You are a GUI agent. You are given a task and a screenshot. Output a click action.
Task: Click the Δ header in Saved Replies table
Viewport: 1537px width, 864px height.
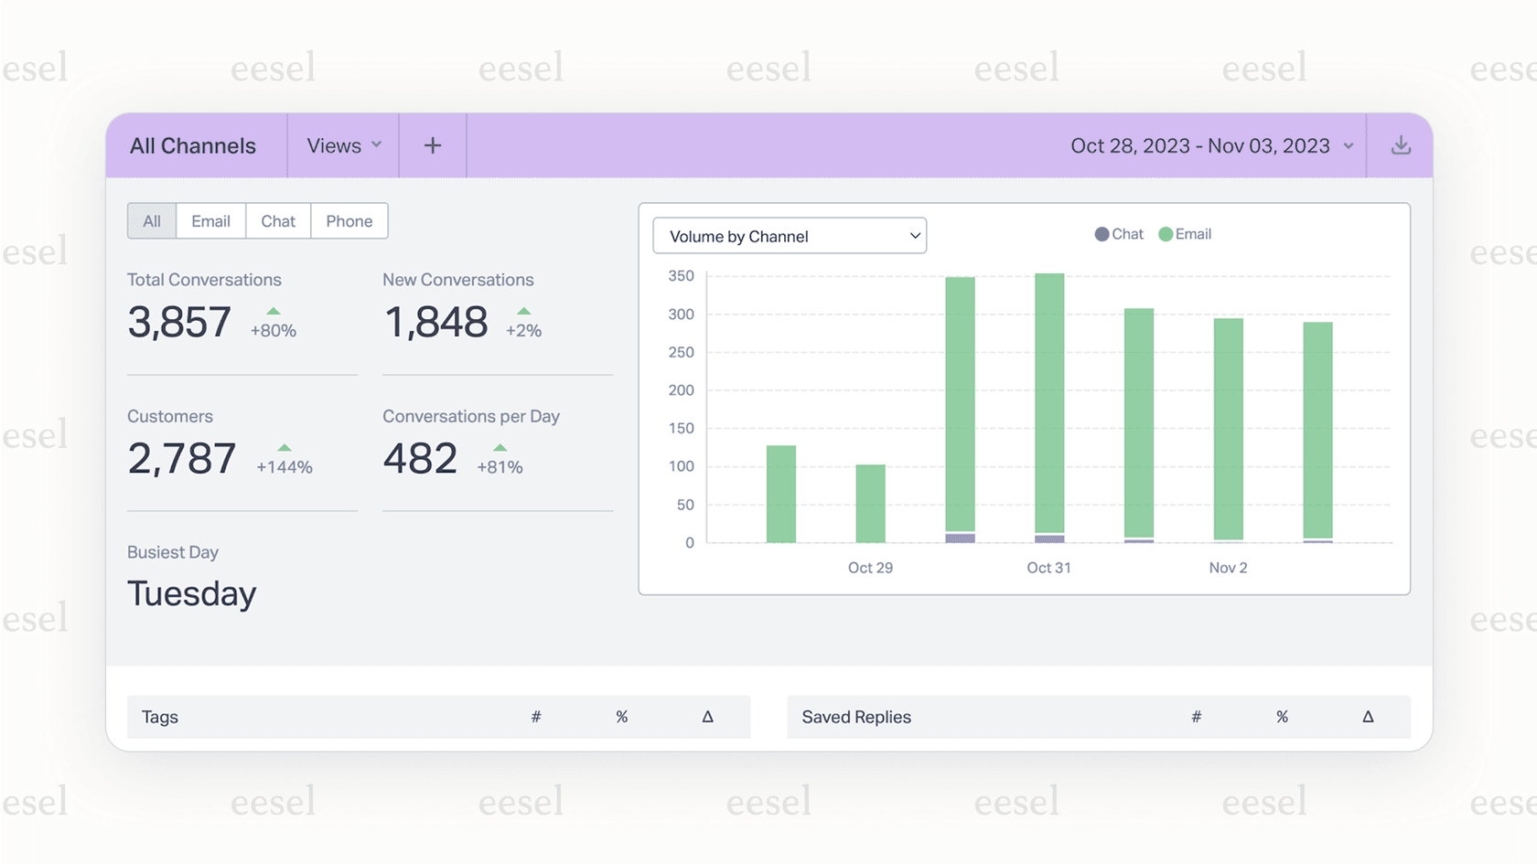coord(1368,717)
